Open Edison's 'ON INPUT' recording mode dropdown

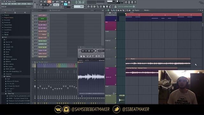101,51
